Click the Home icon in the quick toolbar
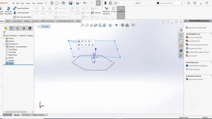Image resolution: width=212 pixels, height=119 pixels. pos(52,3)
